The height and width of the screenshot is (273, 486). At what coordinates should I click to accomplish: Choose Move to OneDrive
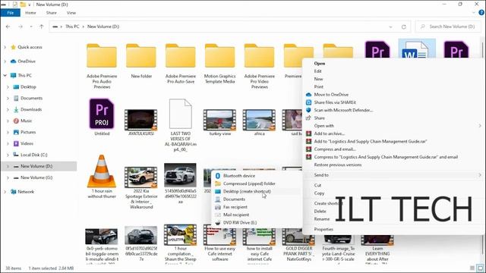coord(331,95)
